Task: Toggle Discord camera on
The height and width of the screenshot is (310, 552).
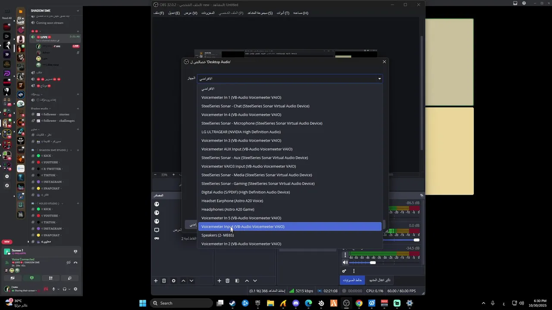Action: point(13,278)
